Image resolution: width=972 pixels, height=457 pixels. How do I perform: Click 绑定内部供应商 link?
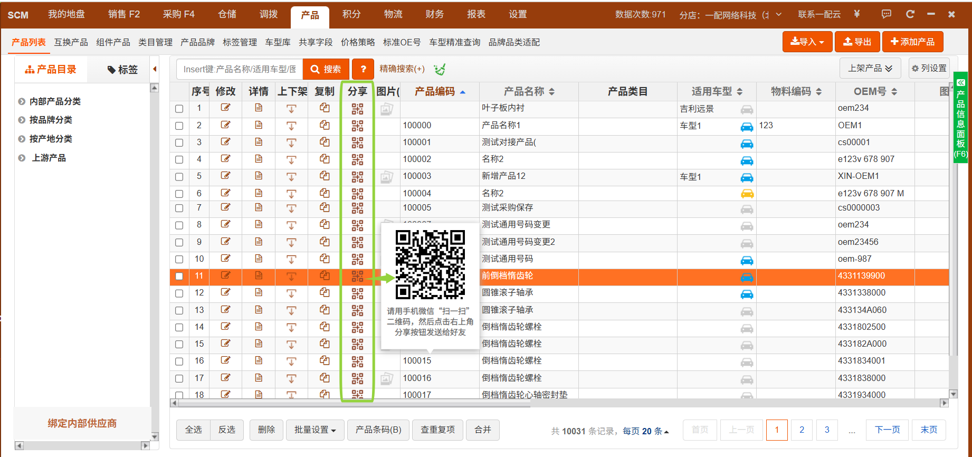coord(82,423)
